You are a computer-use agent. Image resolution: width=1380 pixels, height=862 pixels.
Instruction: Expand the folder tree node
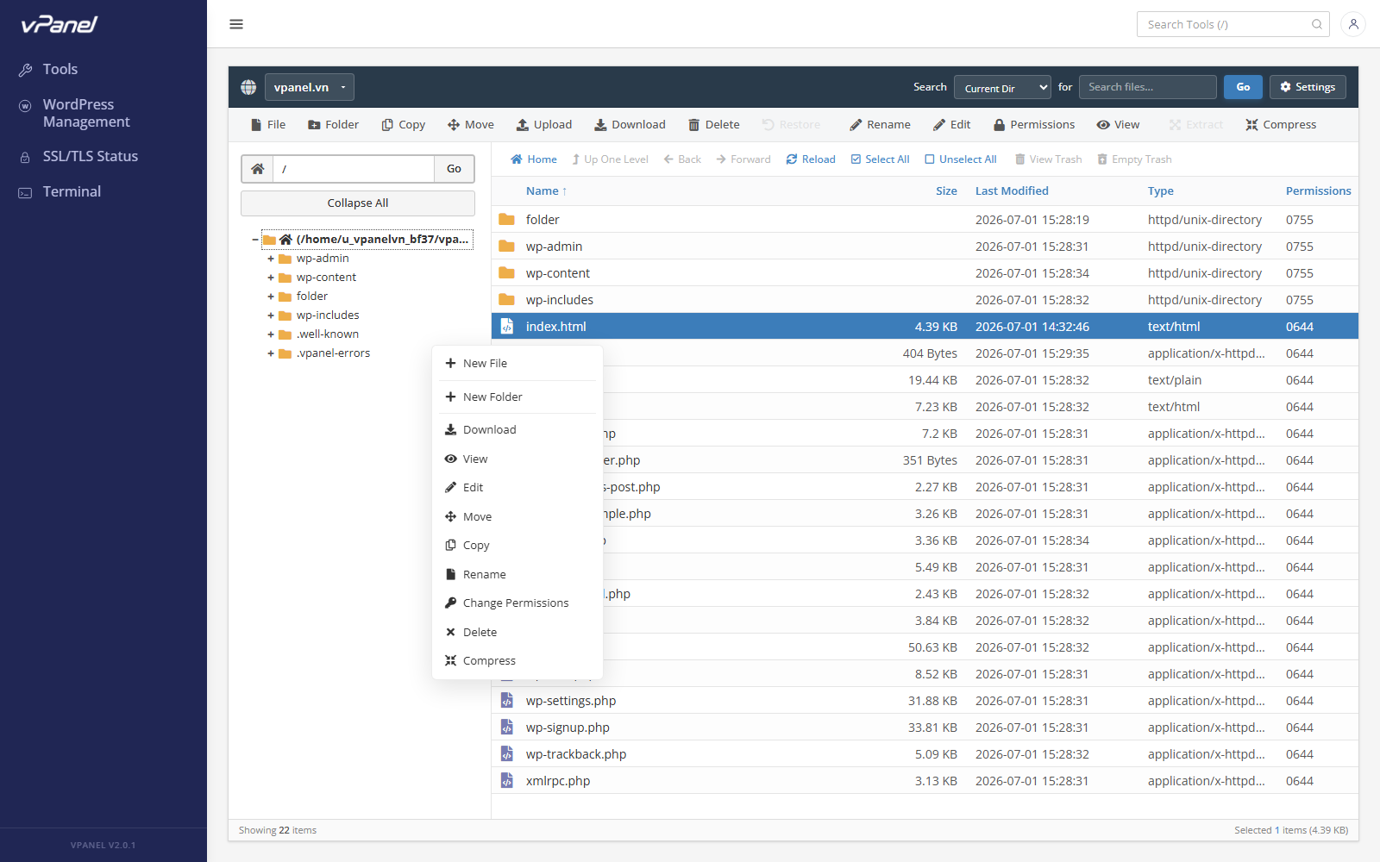(271, 297)
